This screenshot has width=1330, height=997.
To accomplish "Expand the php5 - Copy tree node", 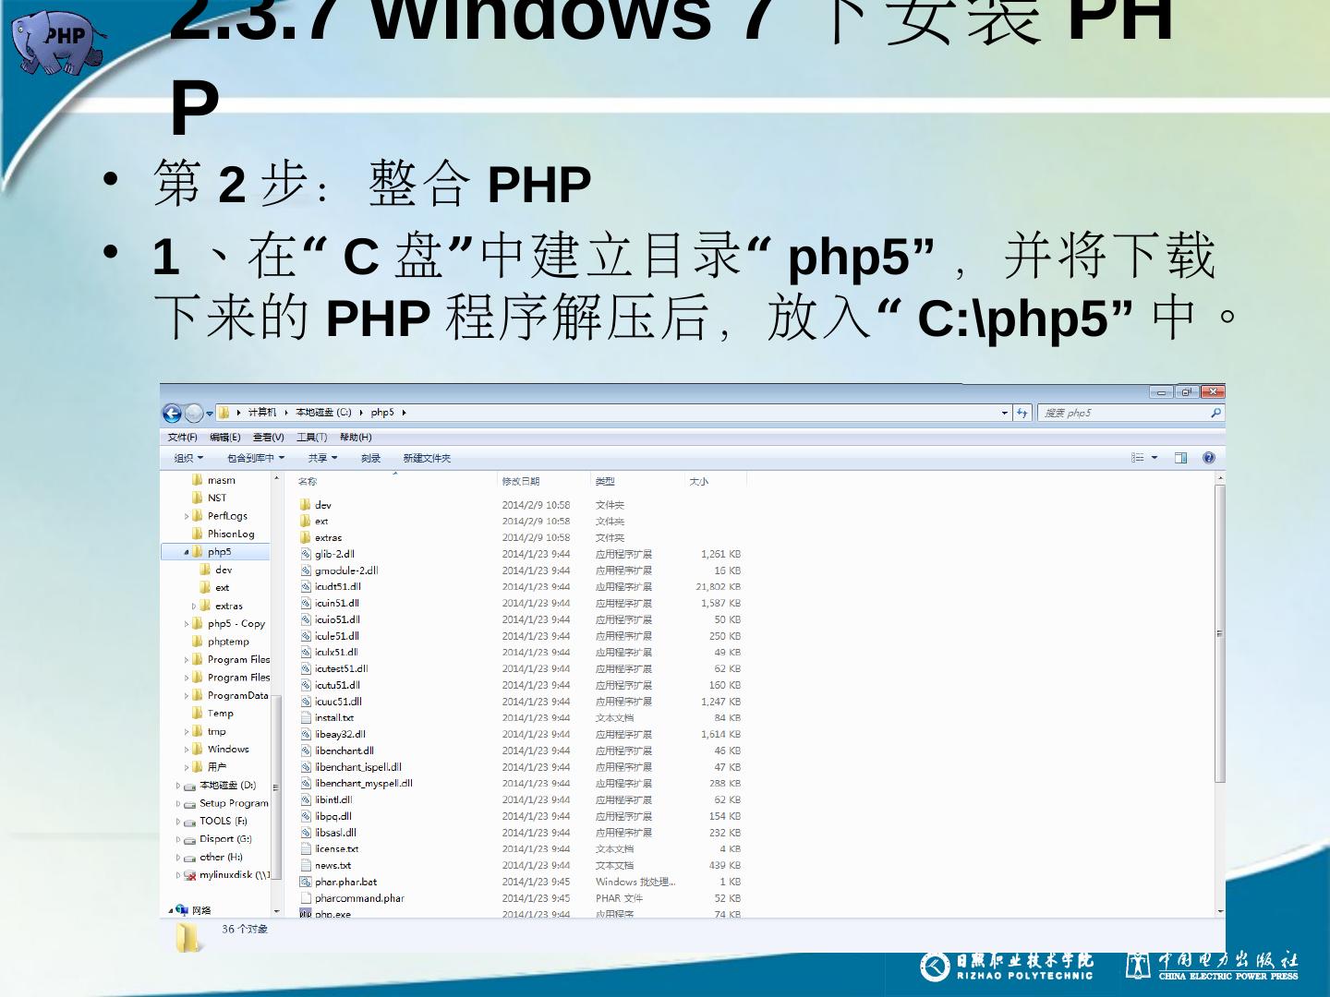I will pyautogui.click(x=187, y=624).
